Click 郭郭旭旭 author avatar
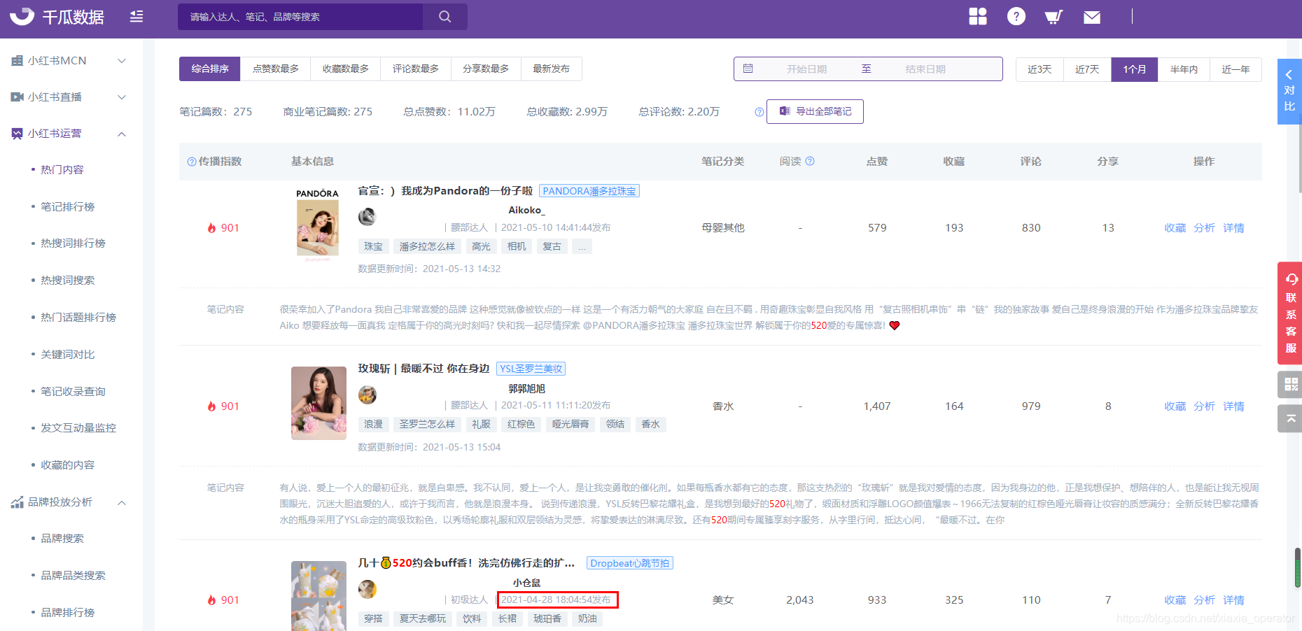 [367, 395]
